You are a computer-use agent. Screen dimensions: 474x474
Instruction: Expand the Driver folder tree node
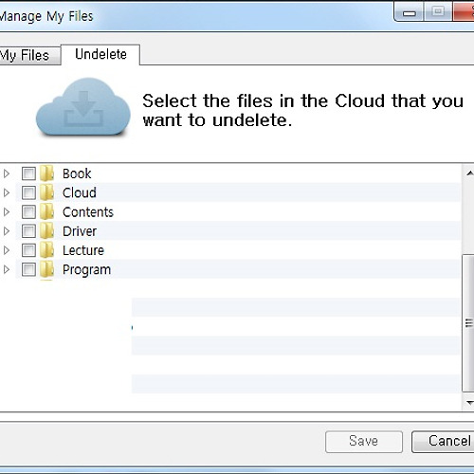(7, 231)
